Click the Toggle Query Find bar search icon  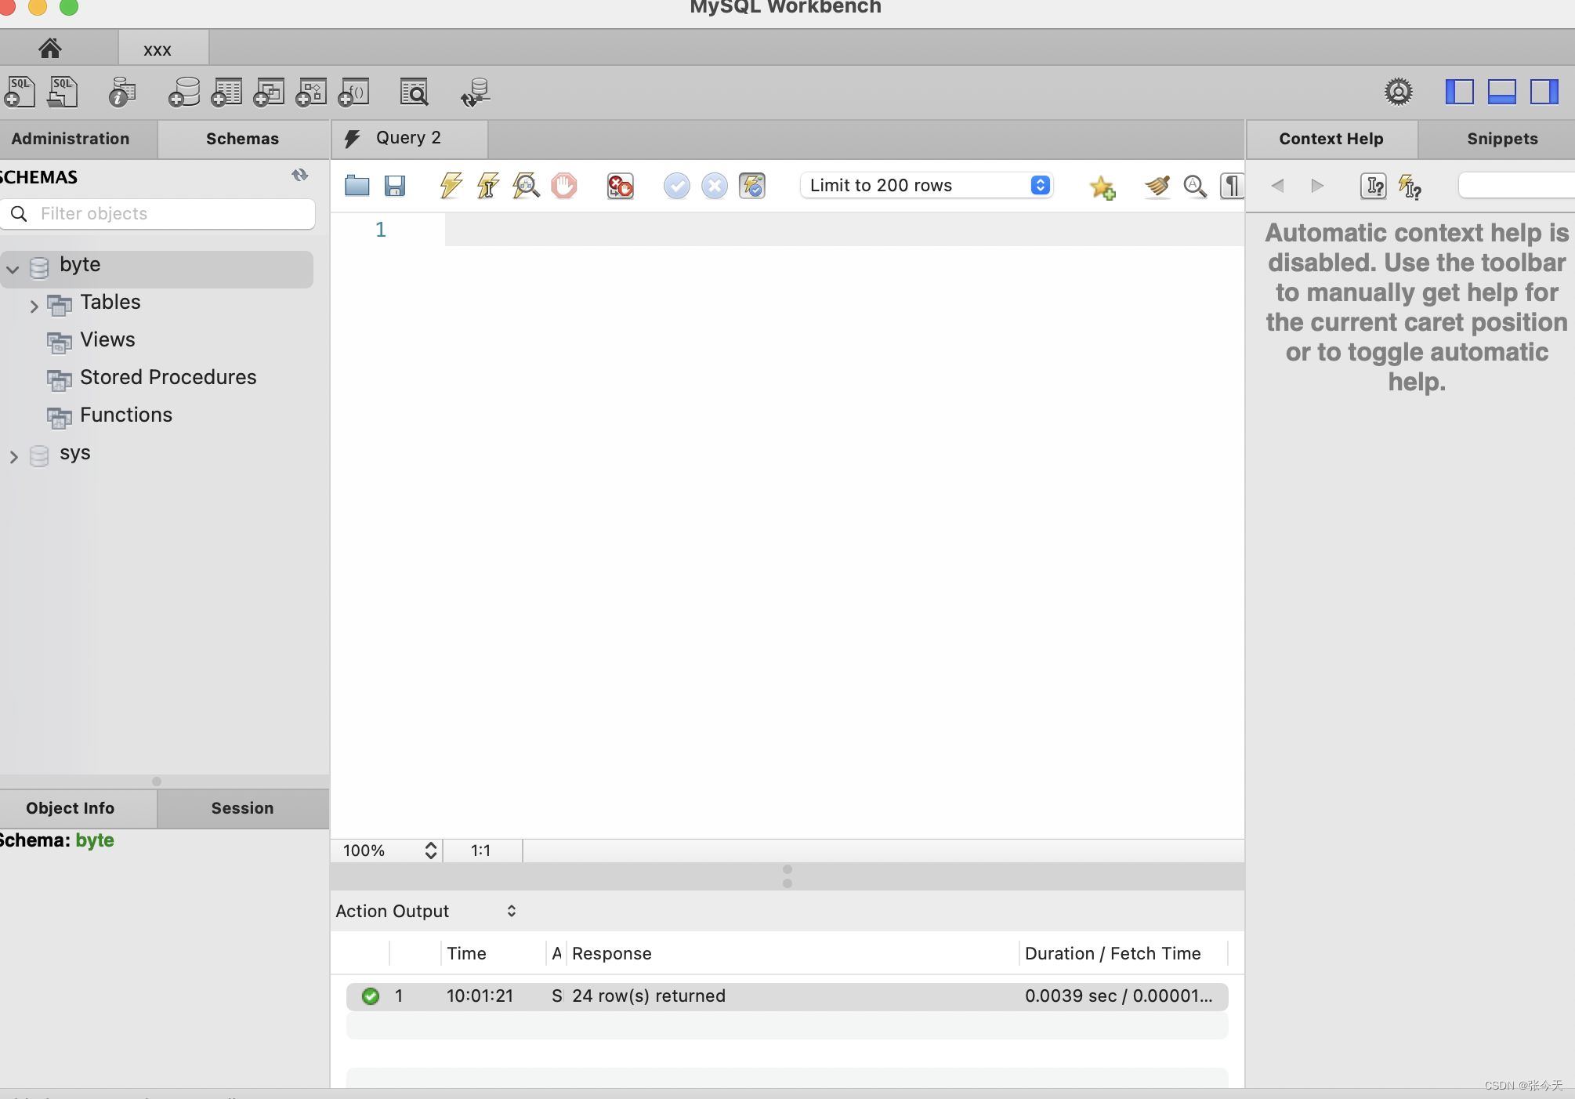click(1194, 186)
